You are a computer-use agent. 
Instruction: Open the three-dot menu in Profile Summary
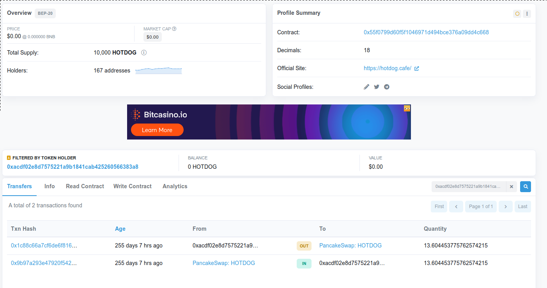pos(527,14)
